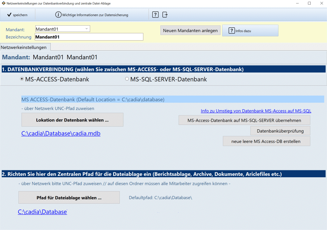
Task: Switch to the Netzwerkeinstellungen tab
Action: 25,47
